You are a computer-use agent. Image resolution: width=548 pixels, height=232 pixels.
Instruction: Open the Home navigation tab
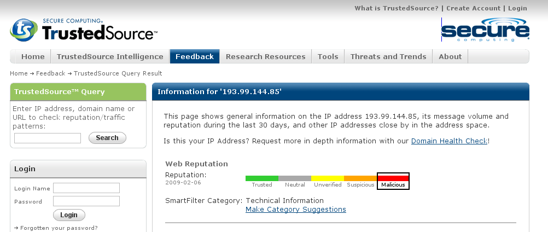[33, 56]
